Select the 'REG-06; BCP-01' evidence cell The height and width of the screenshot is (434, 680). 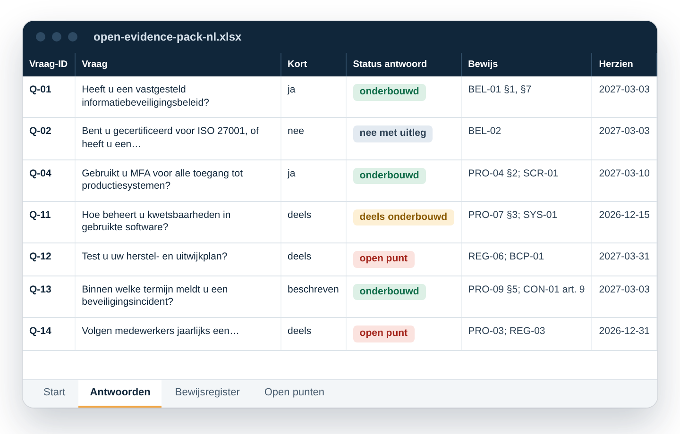(527, 259)
